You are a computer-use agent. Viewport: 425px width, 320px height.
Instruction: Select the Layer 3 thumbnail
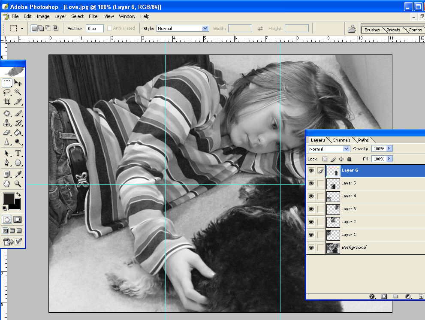[333, 209]
